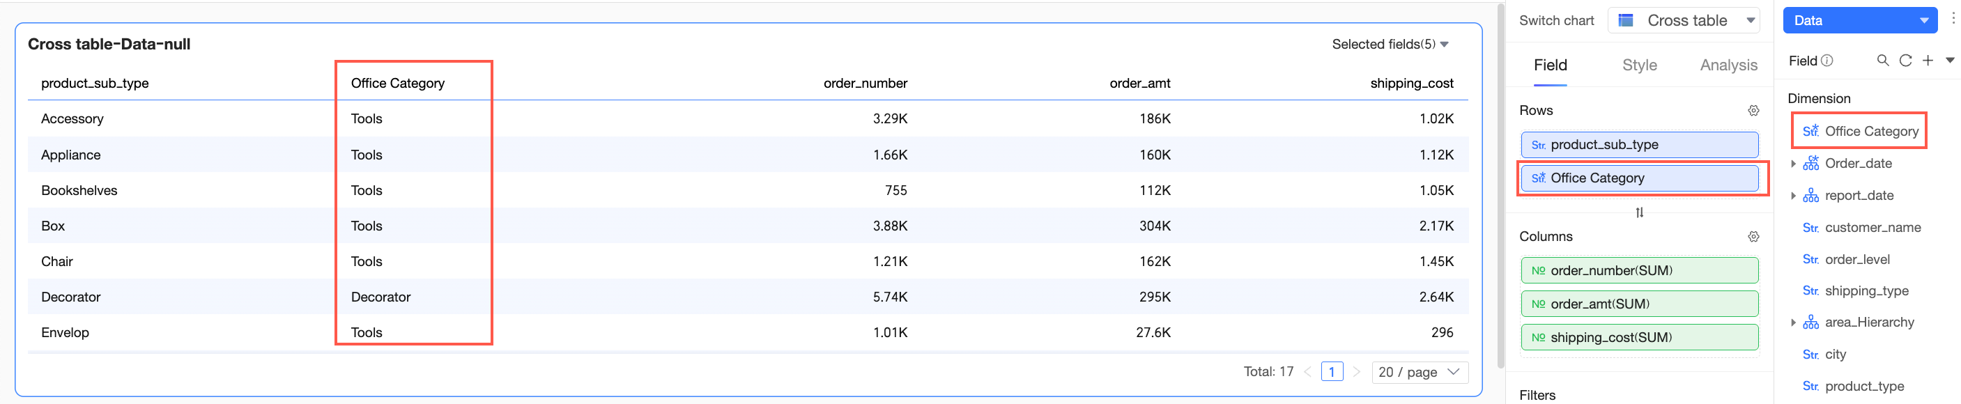Open the Columns settings gear
Viewport: 1961px width, 404px height.
[x=1753, y=237]
